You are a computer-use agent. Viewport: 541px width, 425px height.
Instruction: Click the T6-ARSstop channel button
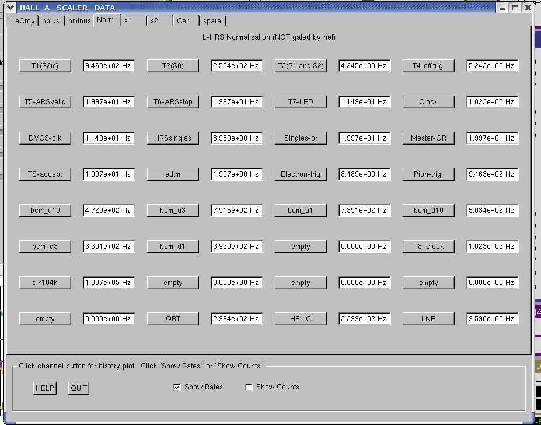173,102
